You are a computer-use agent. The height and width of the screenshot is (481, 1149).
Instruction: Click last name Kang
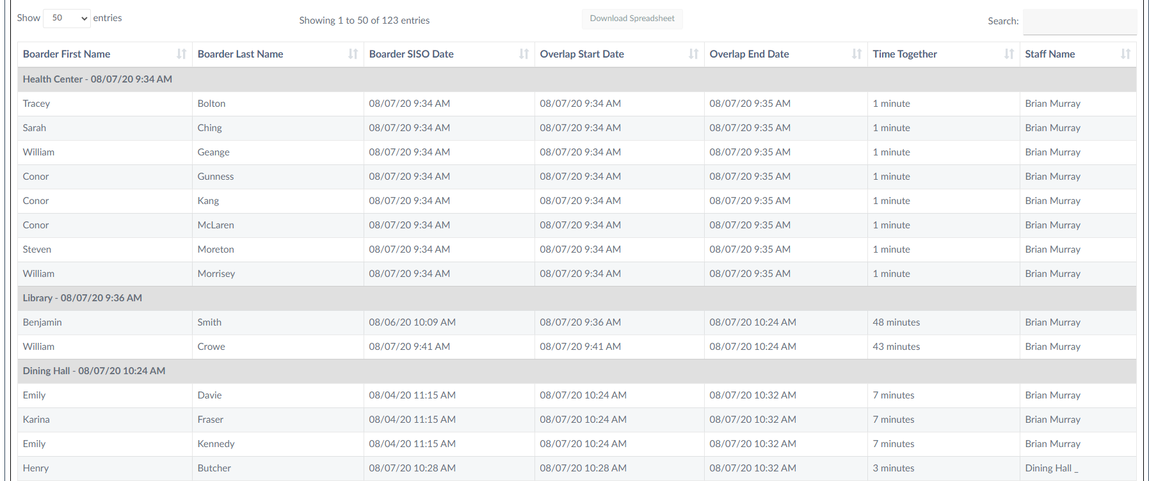pyautogui.click(x=208, y=201)
